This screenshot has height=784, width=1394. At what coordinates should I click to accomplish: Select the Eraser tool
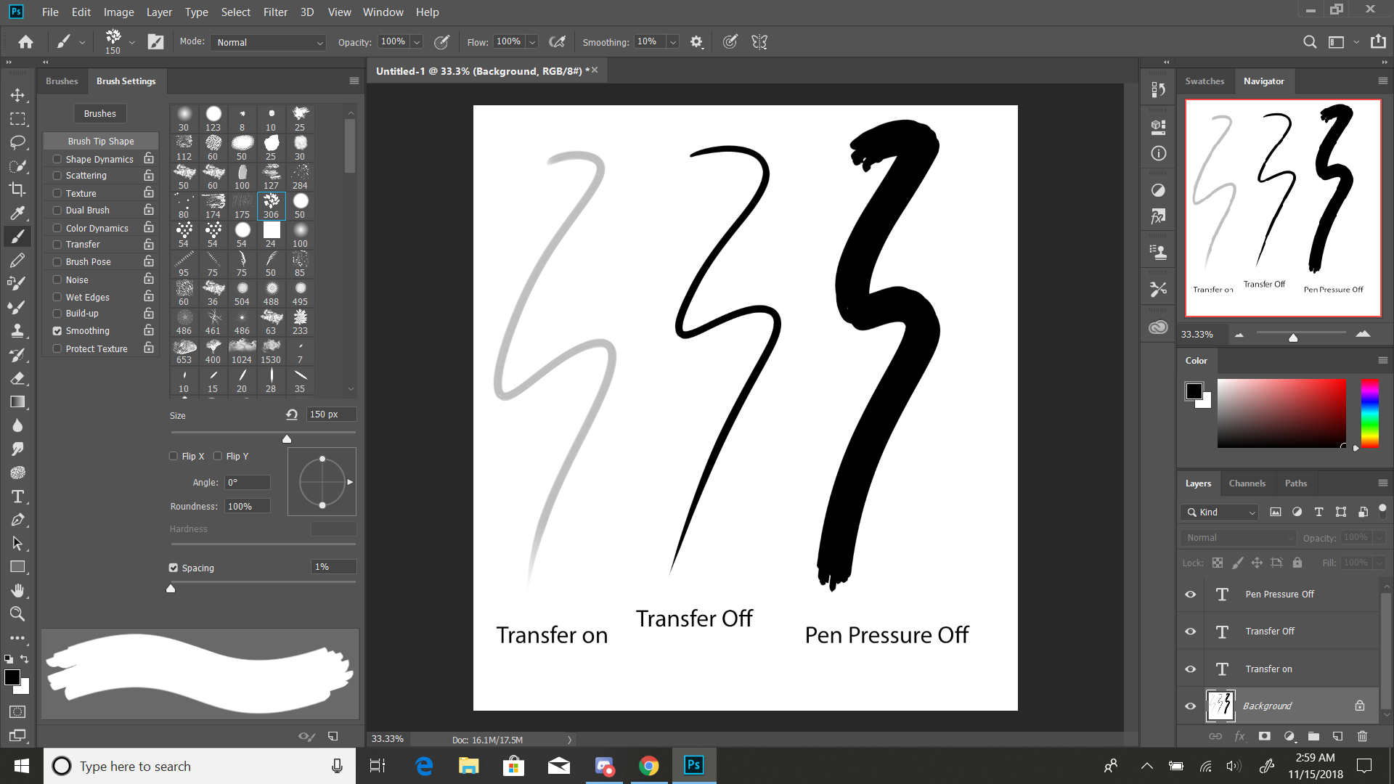coord(17,378)
